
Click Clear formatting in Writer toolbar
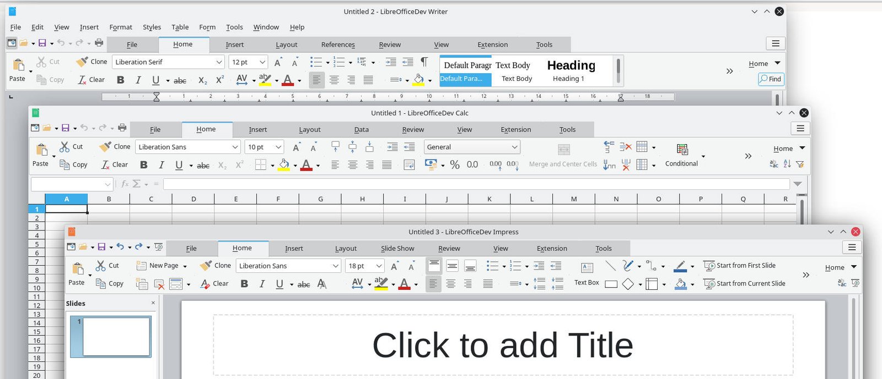[91, 80]
